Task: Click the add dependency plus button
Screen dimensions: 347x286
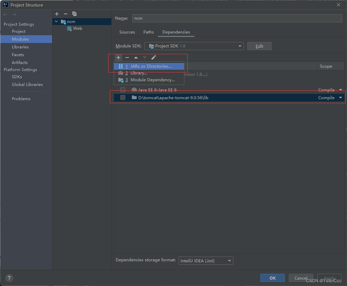Action: (x=118, y=58)
